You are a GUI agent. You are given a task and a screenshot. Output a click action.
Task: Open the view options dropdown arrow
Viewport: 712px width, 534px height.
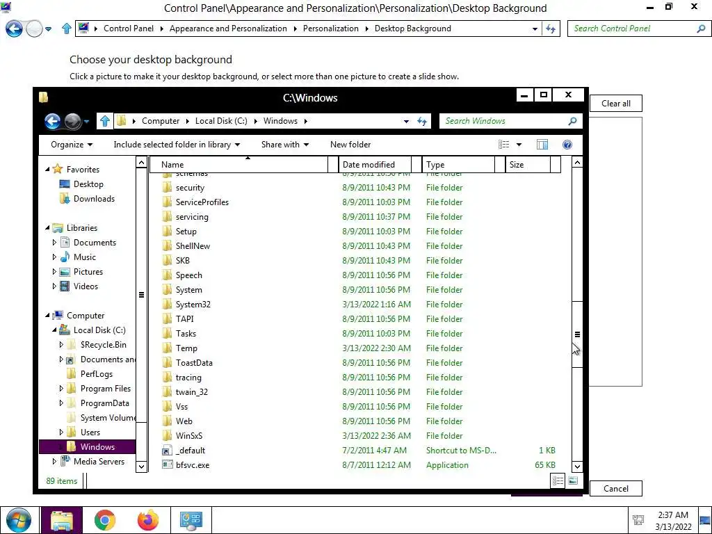(x=519, y=145)
